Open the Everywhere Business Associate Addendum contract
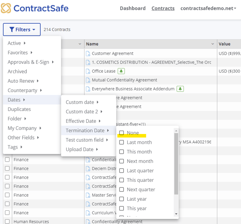Image resolution: width=241 pixels, height=224 pixels. [133, 89]
